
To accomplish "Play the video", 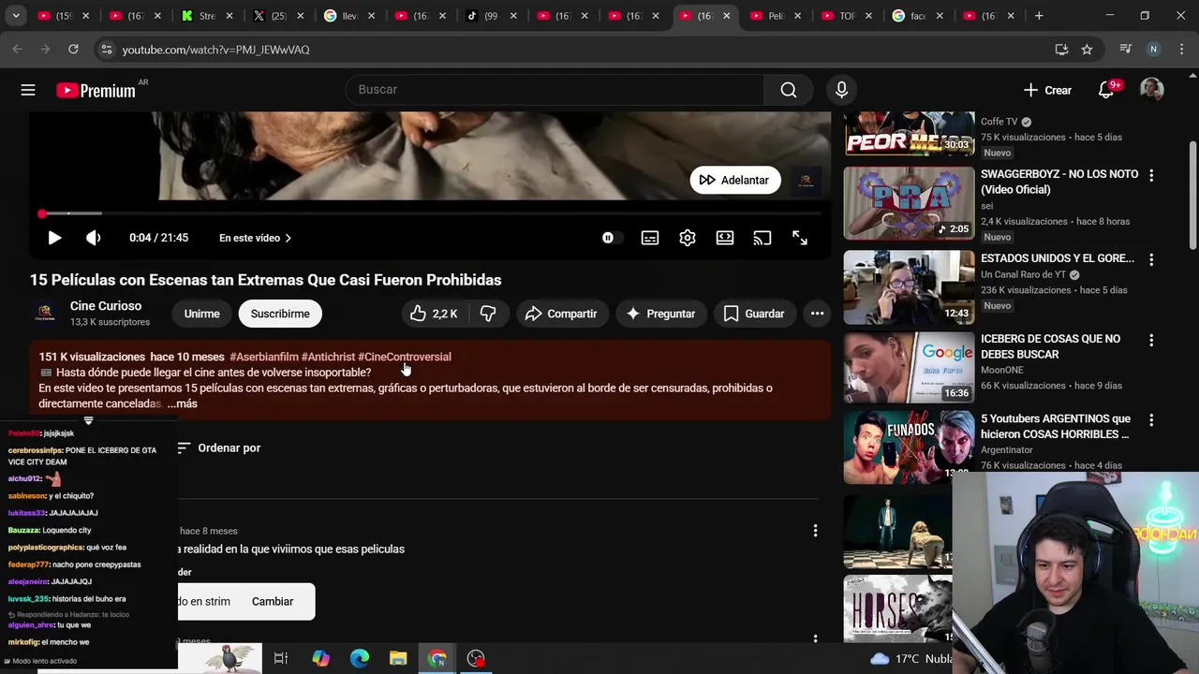I will point(54,238).
